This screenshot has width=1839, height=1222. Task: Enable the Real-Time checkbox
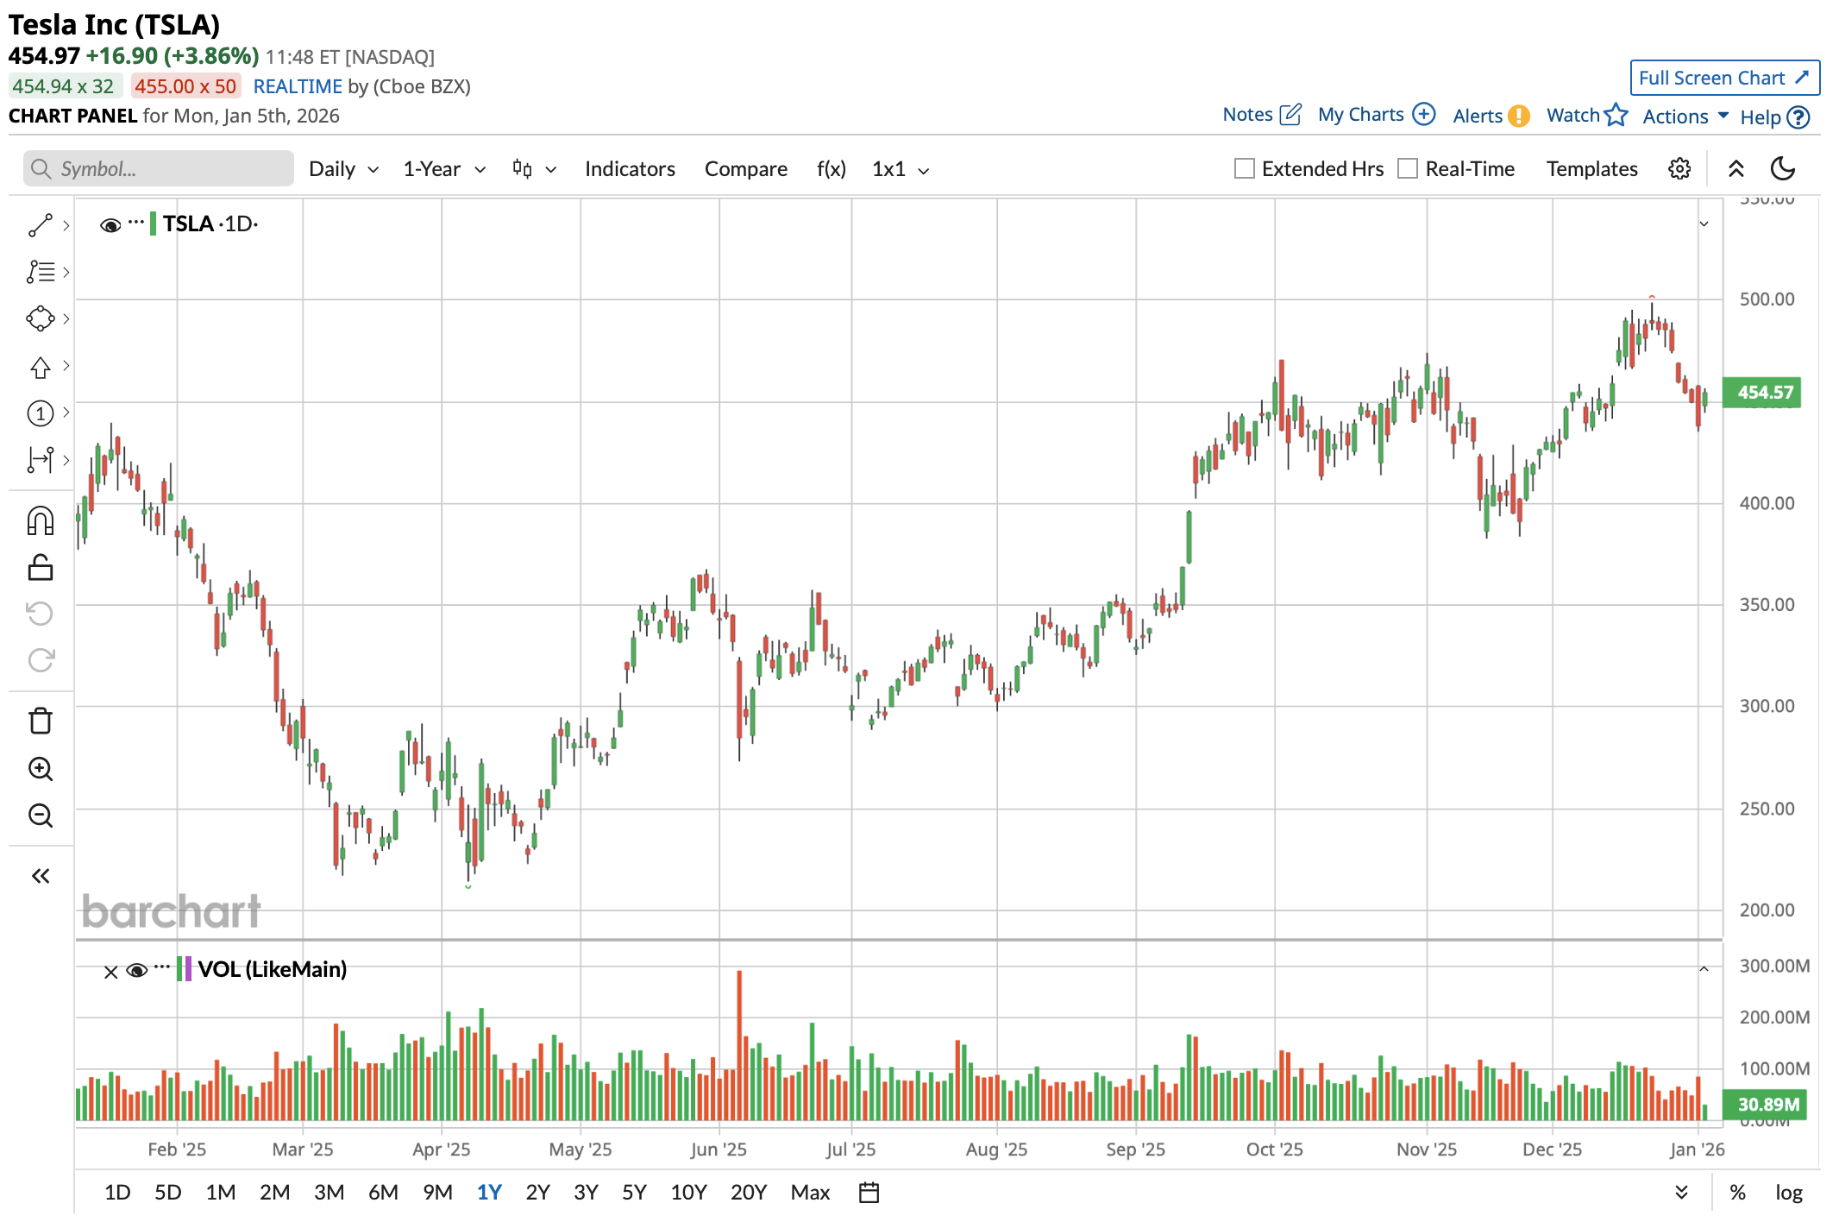tap(1407, 169)
